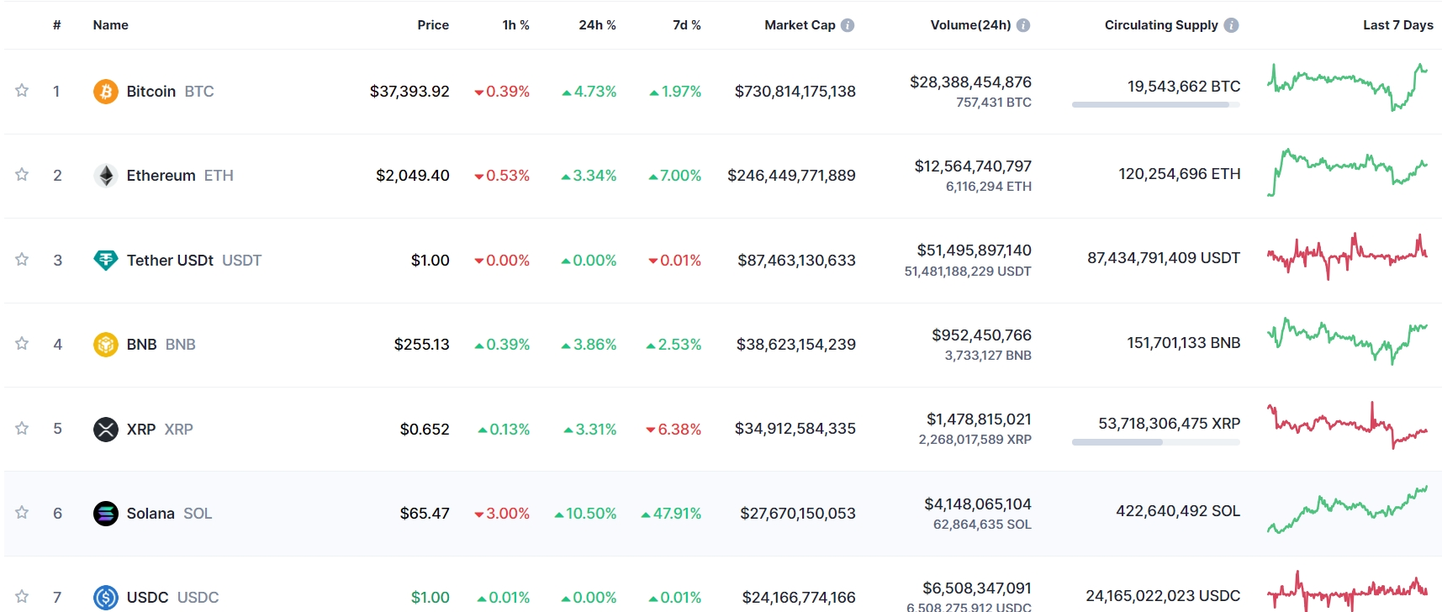The image size is (1442, 612).
Task: Click Solana volume $4,148,065,104
Action: 978,504
